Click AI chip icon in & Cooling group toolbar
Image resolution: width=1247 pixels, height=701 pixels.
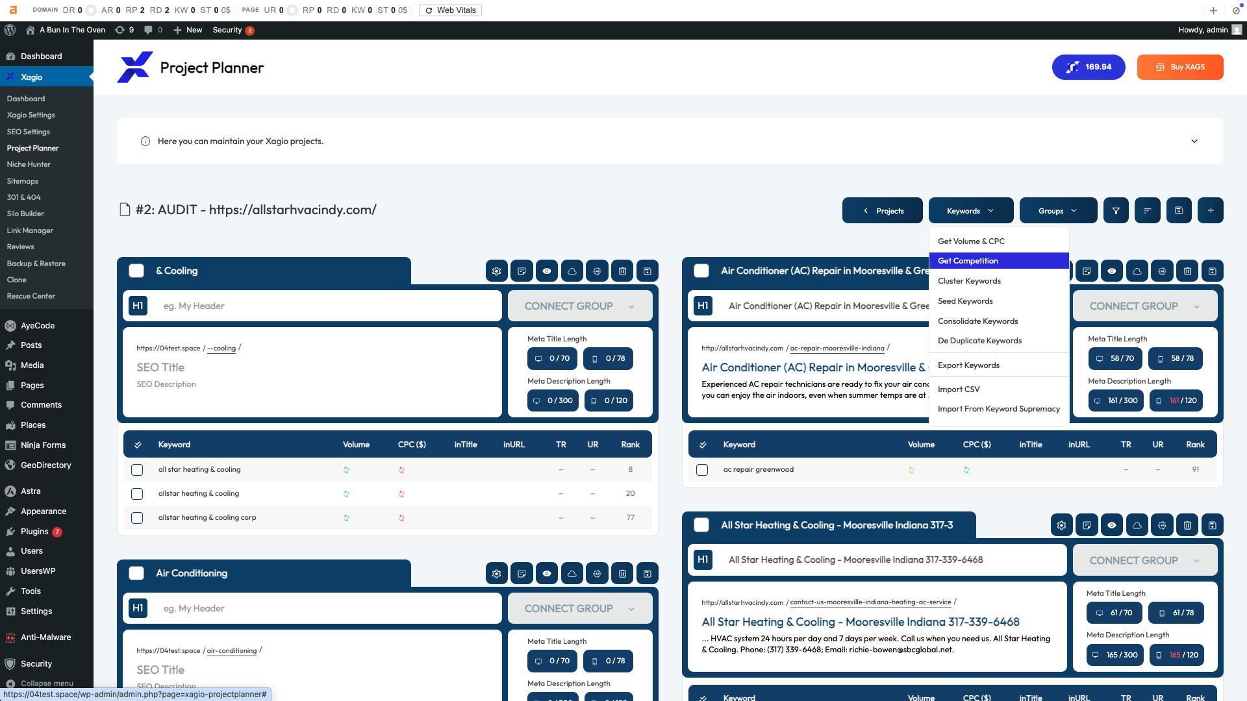pyautogui.click(x=597, y=271)
